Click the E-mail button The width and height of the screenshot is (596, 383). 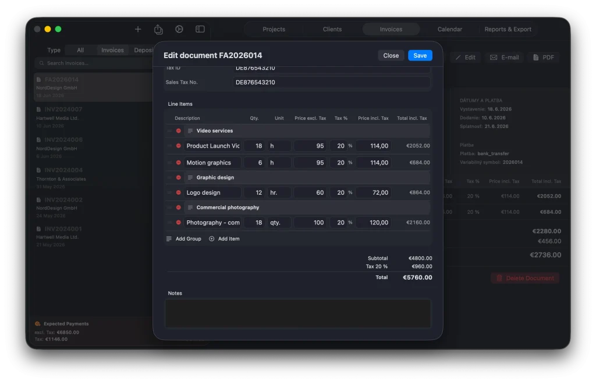[x=505, y=58]
